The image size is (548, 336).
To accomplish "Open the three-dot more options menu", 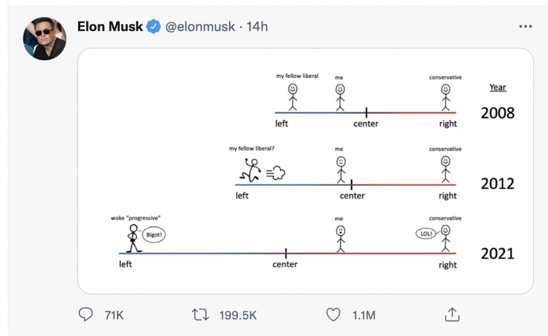I will 526,27.
